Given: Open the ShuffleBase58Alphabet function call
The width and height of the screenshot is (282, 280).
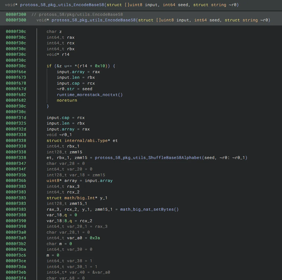Looking at the screenshot, I should (148, 158).
